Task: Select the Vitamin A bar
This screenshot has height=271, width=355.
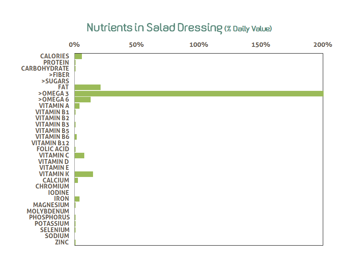Action: 77,106
